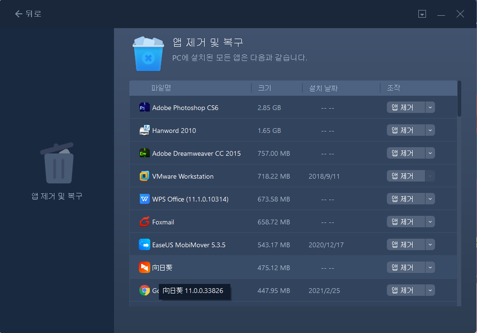Expand options arrow for Adobe Photoshop CS6
The height and width of the screenshot is (333, 477).
[x=430, y=107]
